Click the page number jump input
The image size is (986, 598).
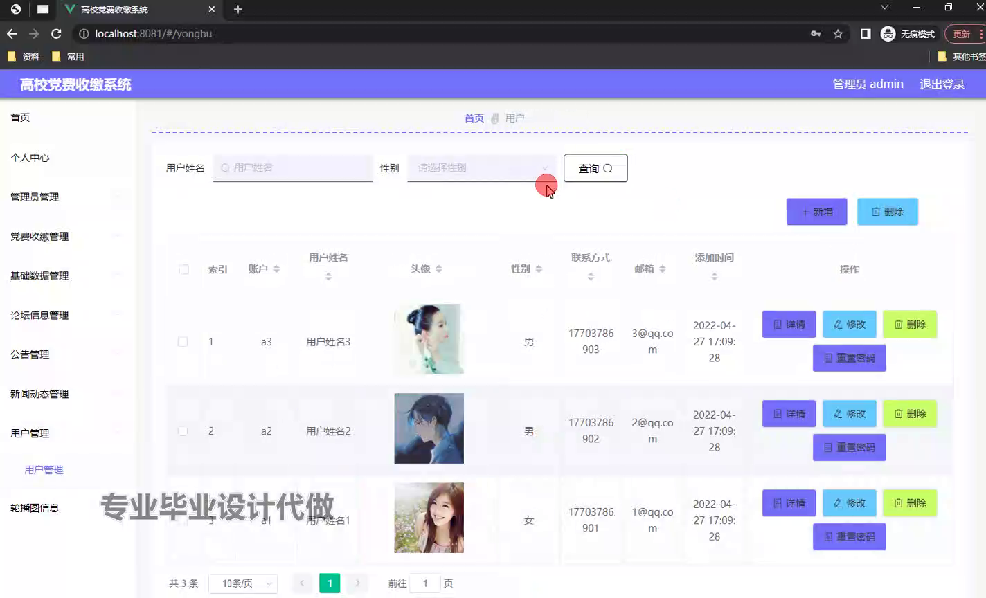[x=425, y=583]
